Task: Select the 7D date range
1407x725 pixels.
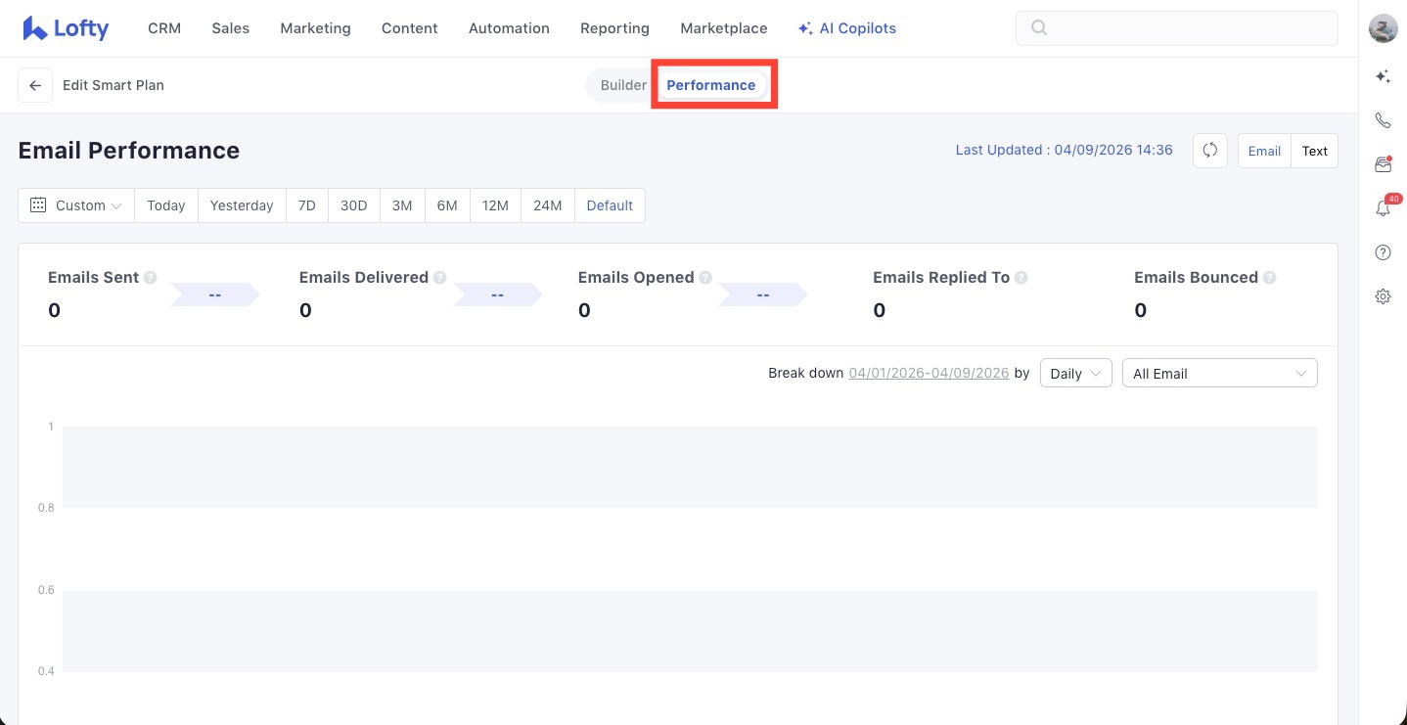Action: [307, 205]
